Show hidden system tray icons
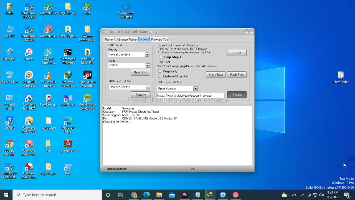The image size is (355, 200). tap(303, 195)
